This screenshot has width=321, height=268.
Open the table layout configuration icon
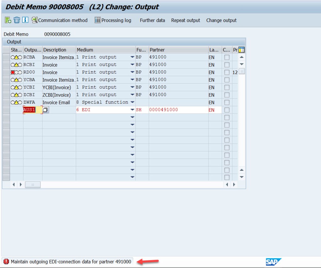241,50
